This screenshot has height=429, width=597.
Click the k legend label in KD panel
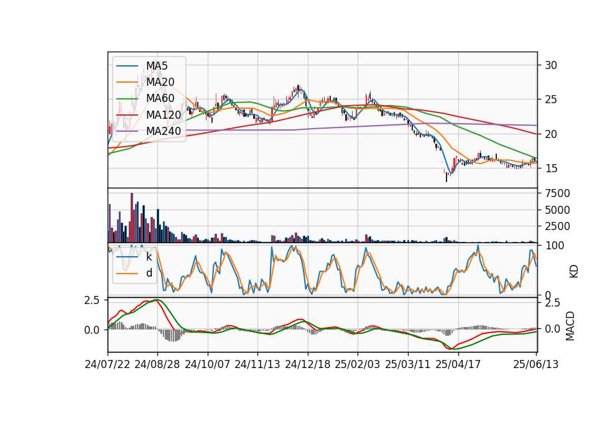click(149, 257)
